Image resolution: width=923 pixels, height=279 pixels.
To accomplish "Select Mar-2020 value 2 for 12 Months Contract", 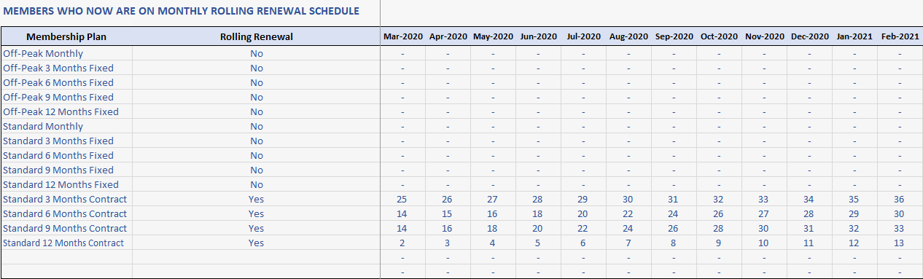I will 402,243.
